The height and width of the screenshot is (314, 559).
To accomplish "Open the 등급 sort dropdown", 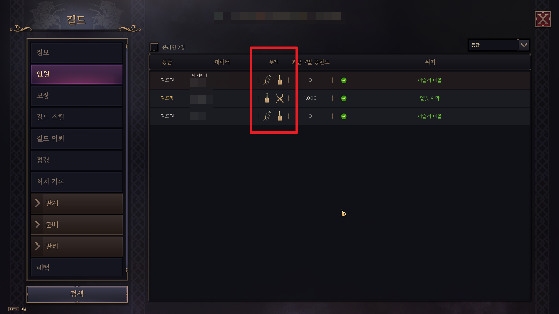I will click(499, 45).
